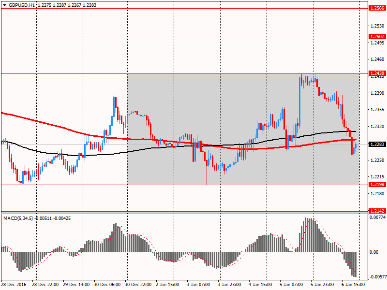Click the 5 Jan 23:00 time label

click(x=322, y=285)
